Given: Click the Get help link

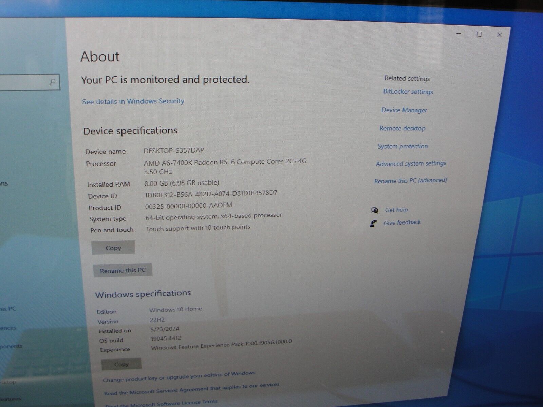Looking at the screenshot, I should pyautogui.click(x=396, y=210).
